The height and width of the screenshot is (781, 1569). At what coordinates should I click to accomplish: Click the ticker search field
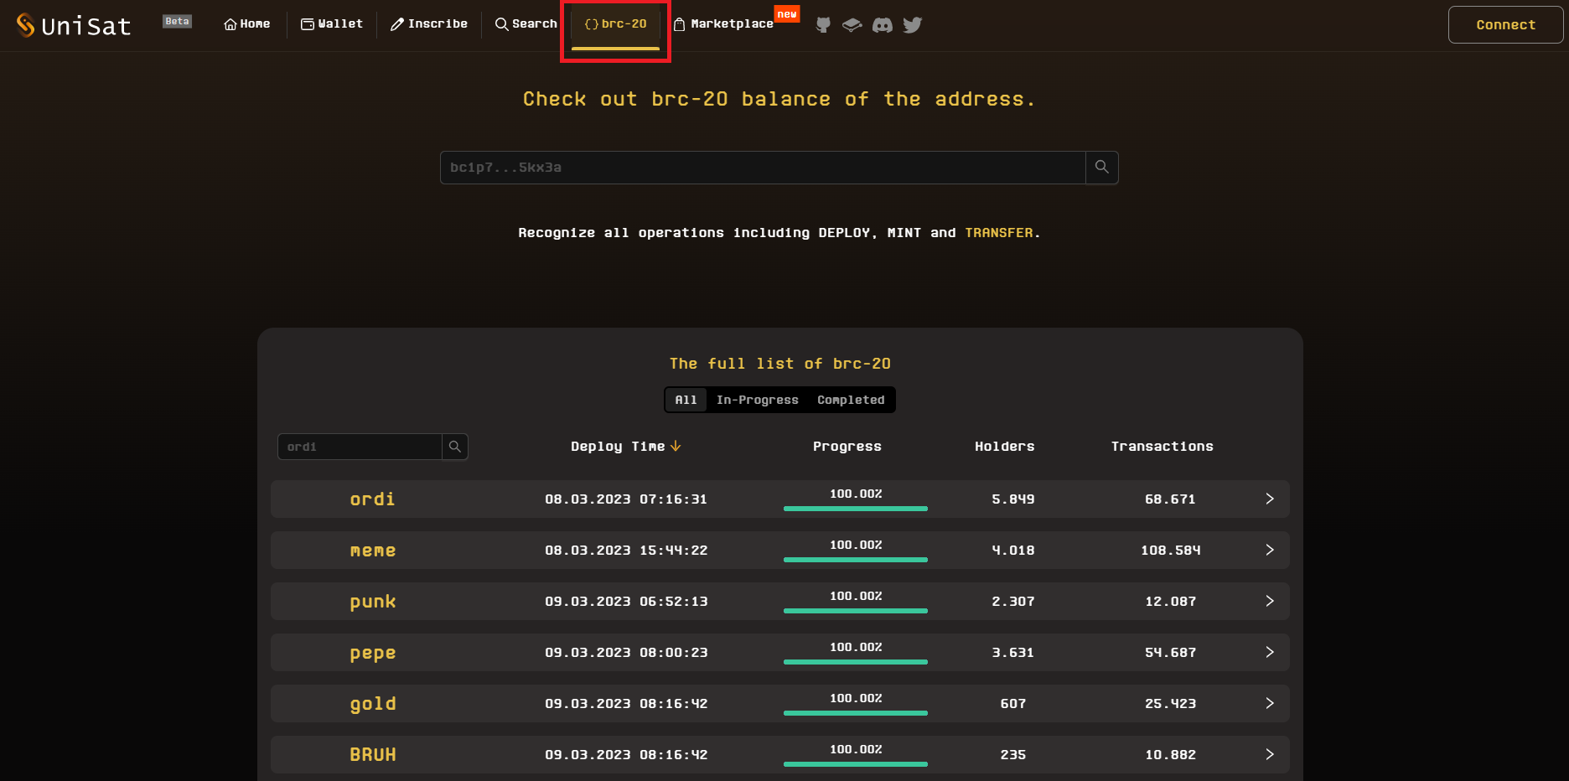pyautogui.click(x=360, y=447)
